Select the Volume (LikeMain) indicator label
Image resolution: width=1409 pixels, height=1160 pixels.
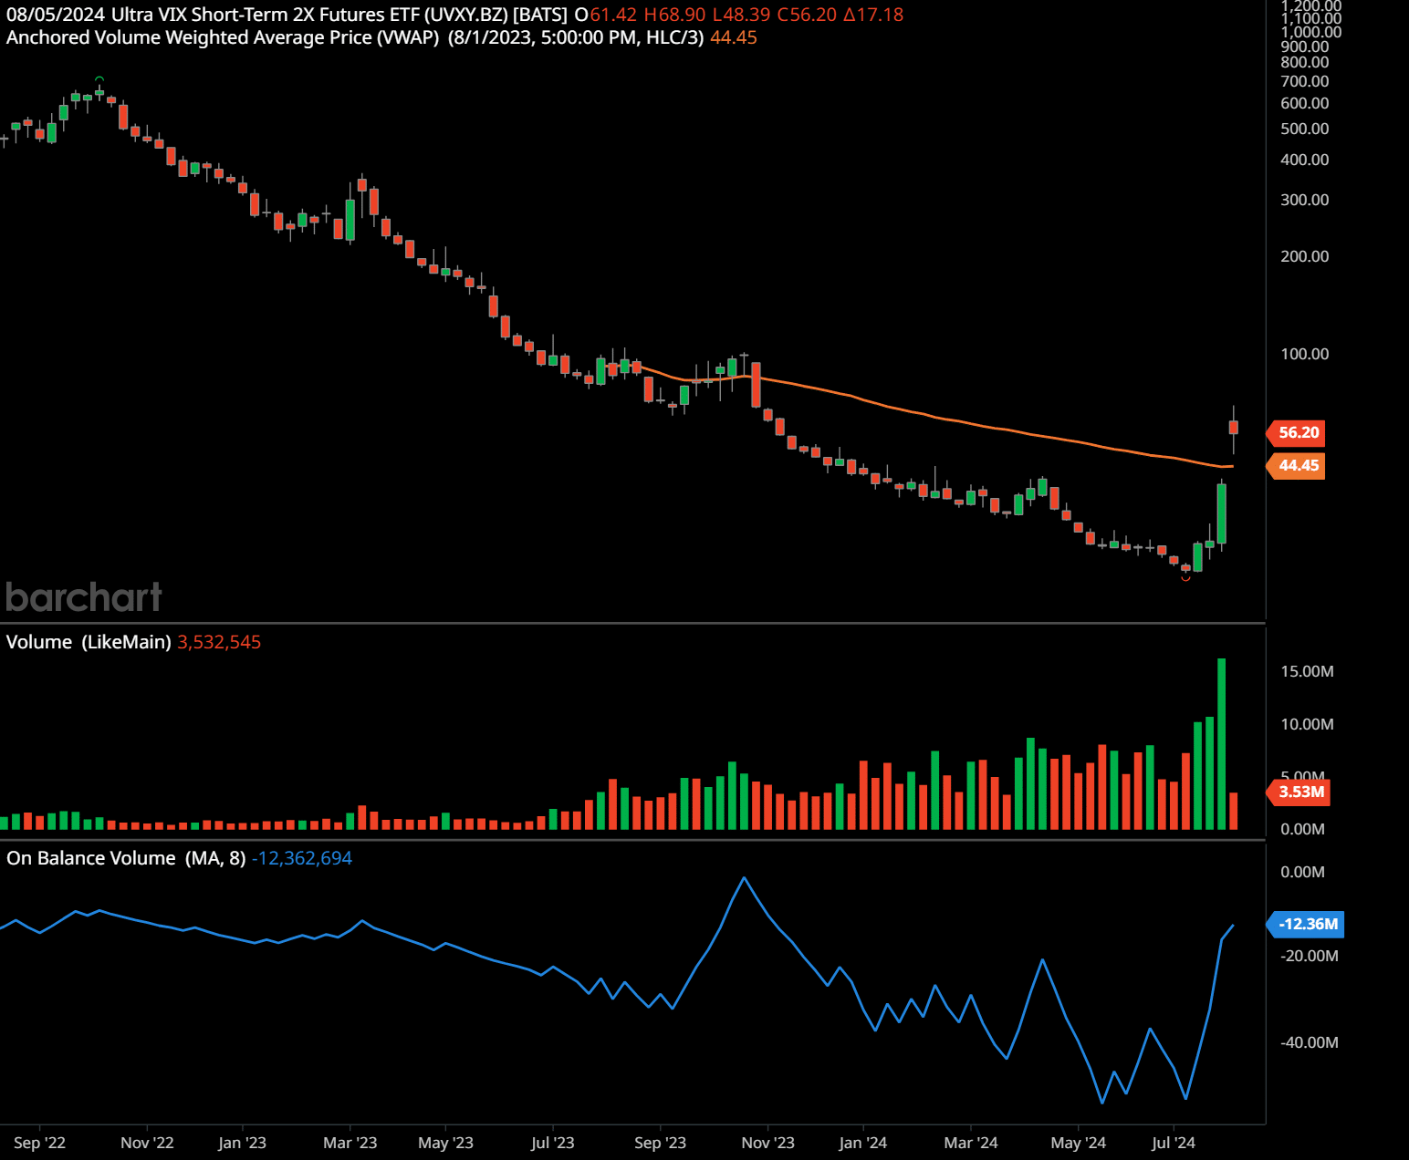pyautogui.click(x=89, y=642)
